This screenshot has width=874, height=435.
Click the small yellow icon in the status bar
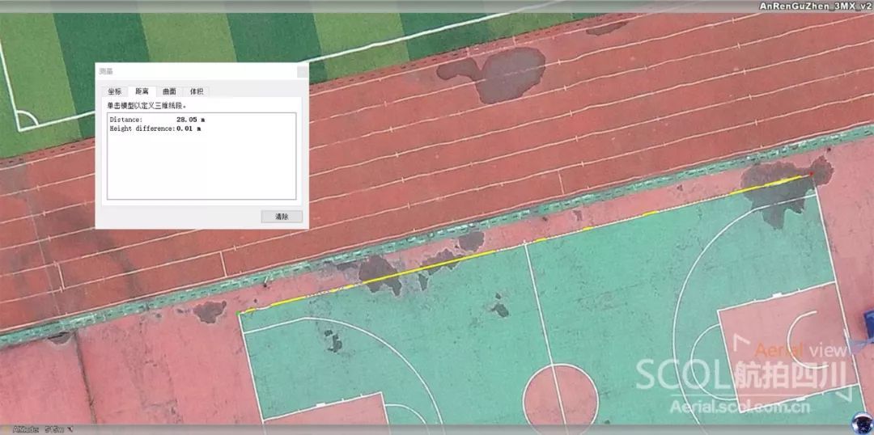click(6, 429)
